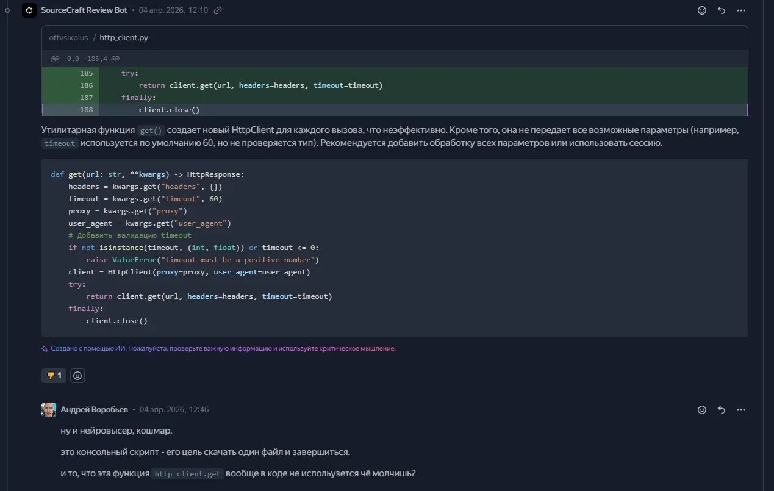Add emoji reaction to Андрей Воробьев's comment

click(702, 410)
